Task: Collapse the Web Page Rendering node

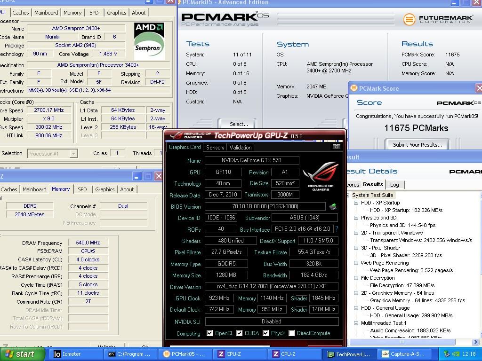Action: pyautogui.click(x=356, y=263)
